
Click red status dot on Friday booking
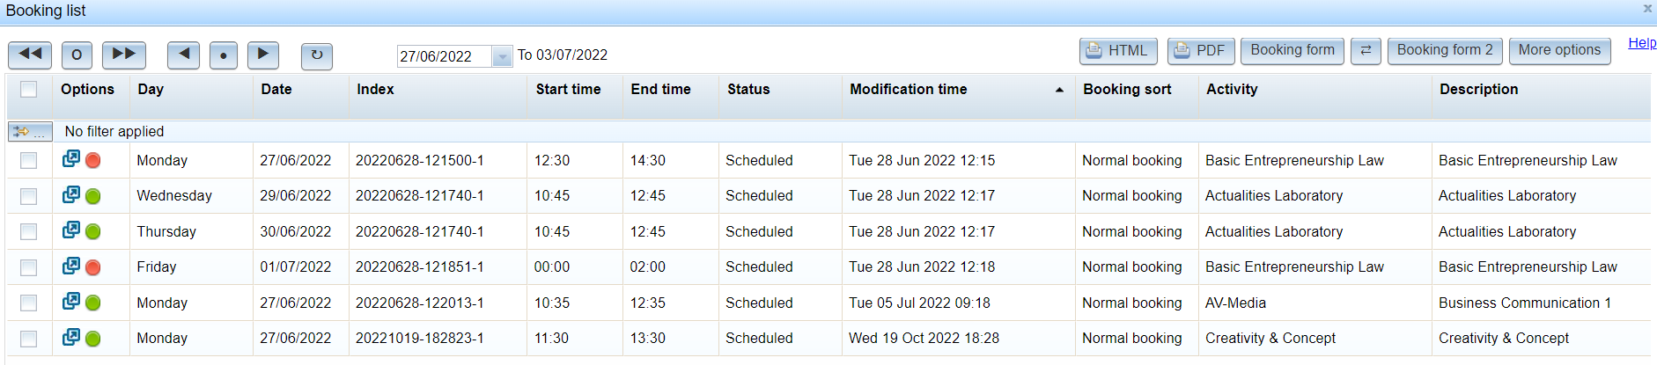(93, 267)
